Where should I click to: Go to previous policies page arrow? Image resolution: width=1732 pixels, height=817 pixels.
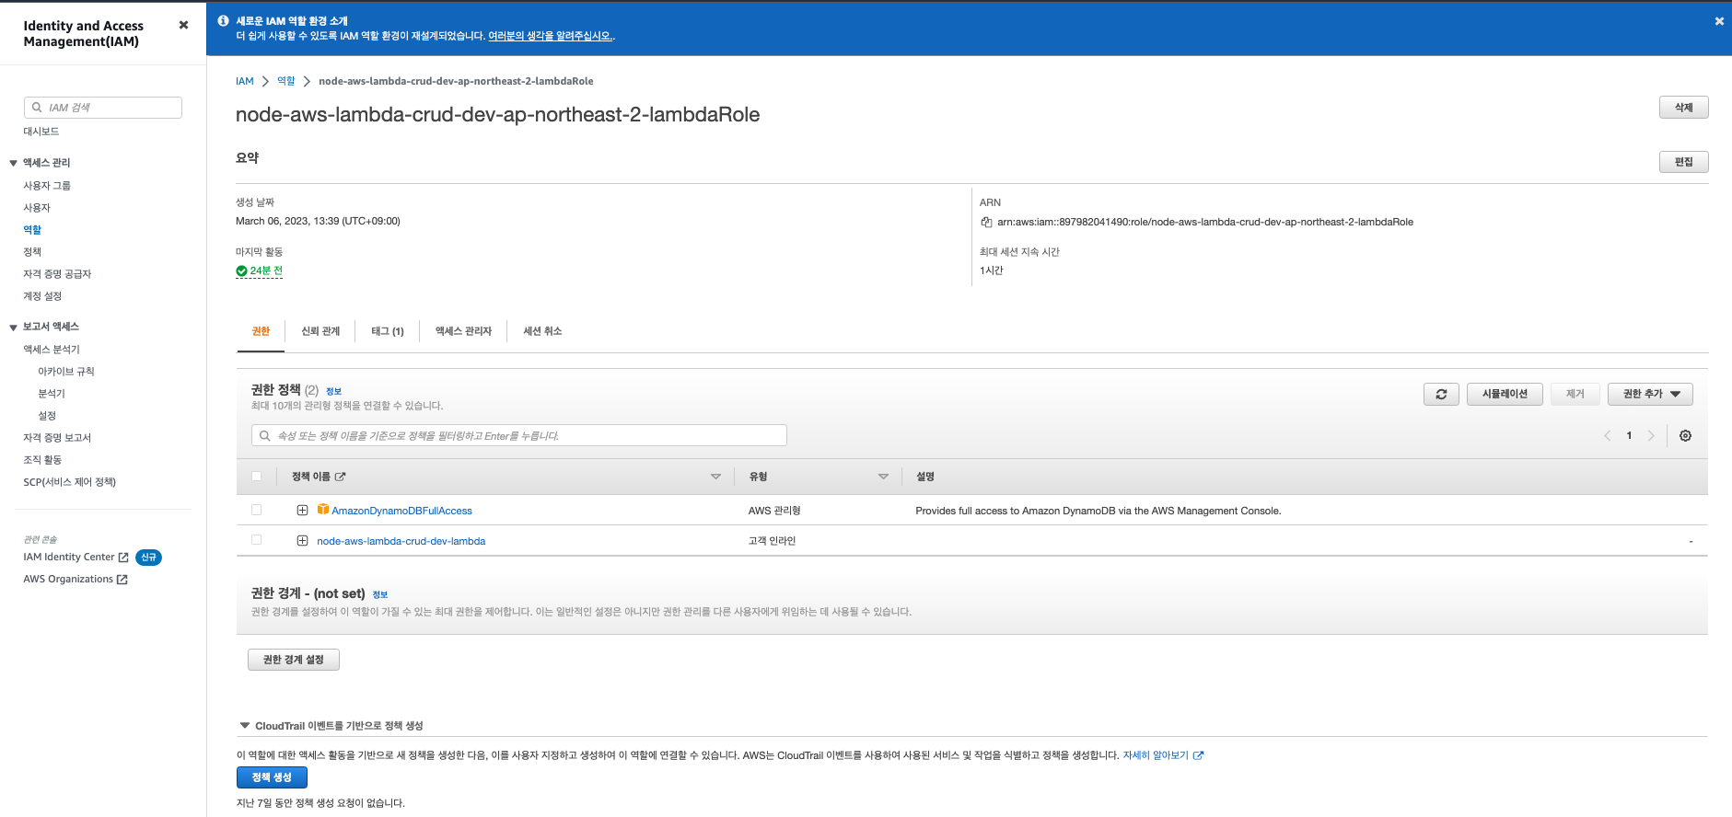click(x=1608, y=436)
